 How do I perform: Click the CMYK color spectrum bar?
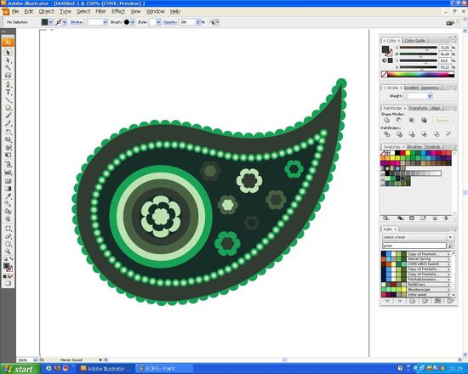[x=418, y=75]
